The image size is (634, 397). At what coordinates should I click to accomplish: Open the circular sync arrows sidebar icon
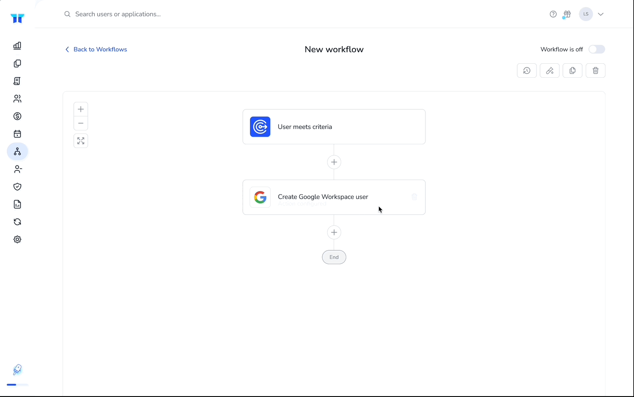pos(18,222)
